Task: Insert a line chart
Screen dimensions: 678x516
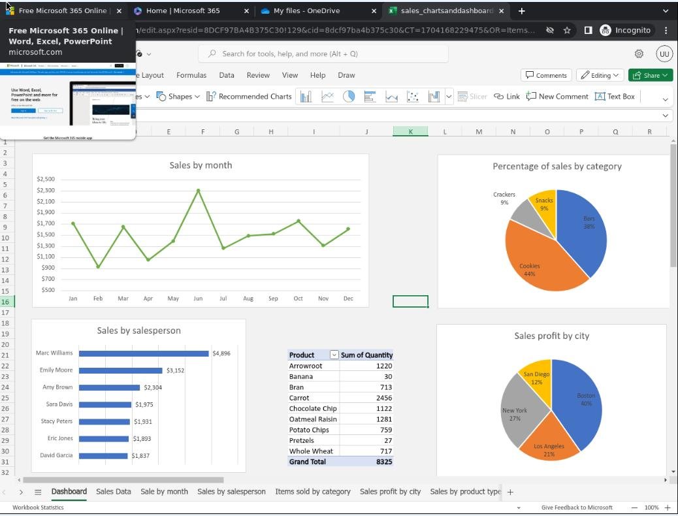Action: pos(327,97)
